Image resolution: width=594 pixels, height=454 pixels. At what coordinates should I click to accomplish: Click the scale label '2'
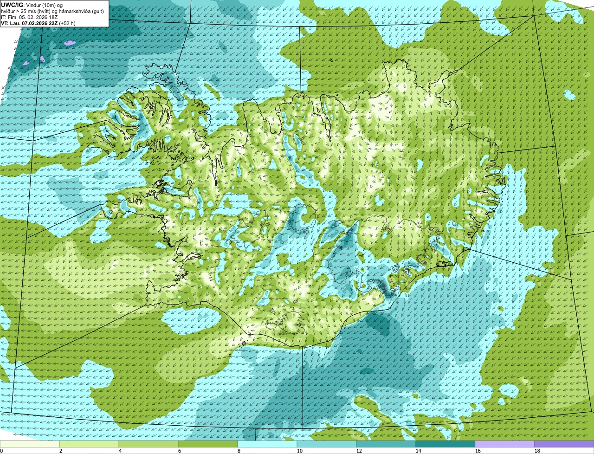[x=61, y=451]
